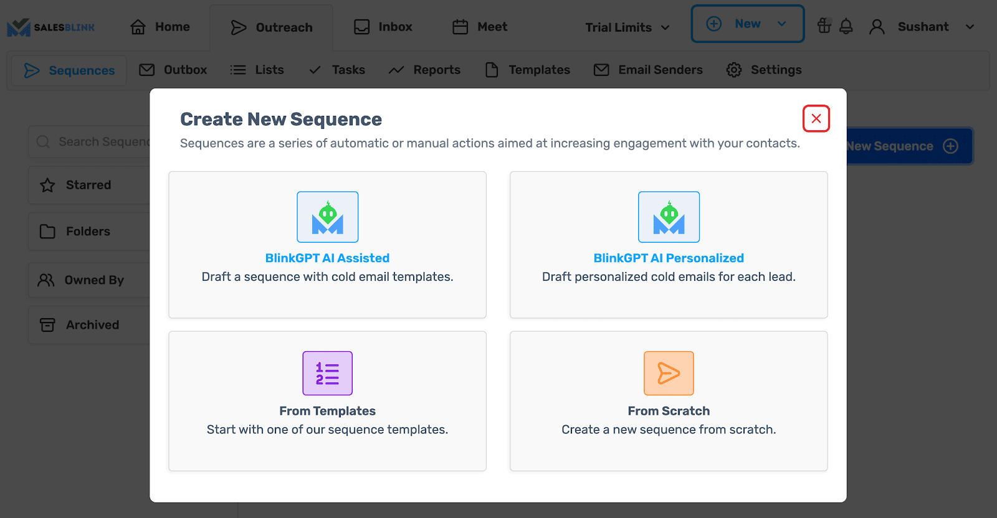This screenshot has width=997, height=518.
Task: Expand the New button chevron
Action: 781,24
